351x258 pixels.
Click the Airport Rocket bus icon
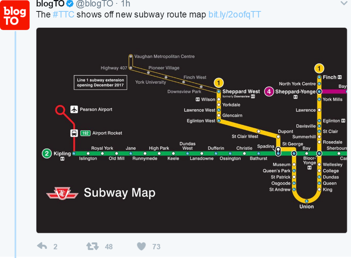coord(74,133)
